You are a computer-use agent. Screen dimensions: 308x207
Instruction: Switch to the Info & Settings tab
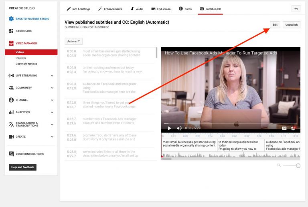tap(78, 9)
